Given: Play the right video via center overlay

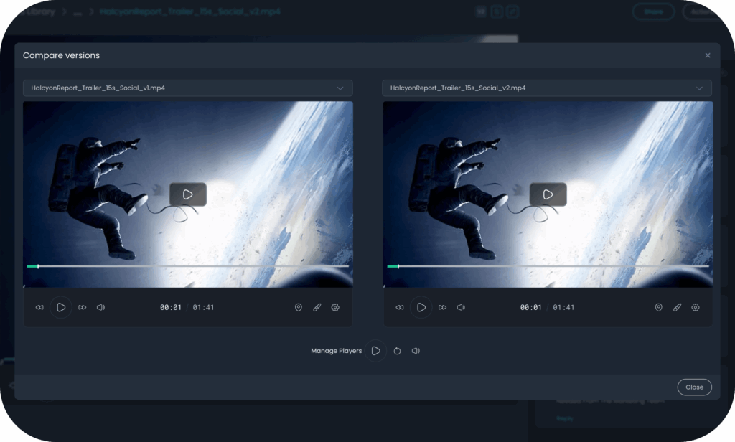Looking at the screenshot, I should (x=548, y=194).
